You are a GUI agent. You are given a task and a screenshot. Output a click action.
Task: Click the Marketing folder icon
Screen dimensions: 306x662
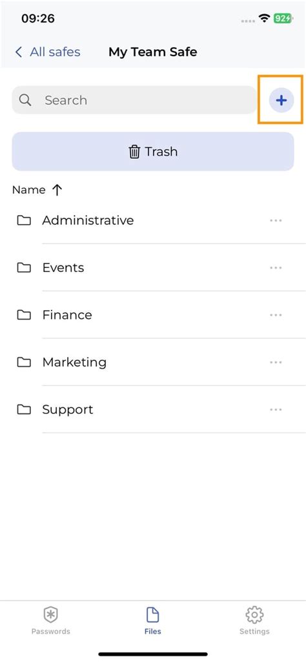click(24, 362)
